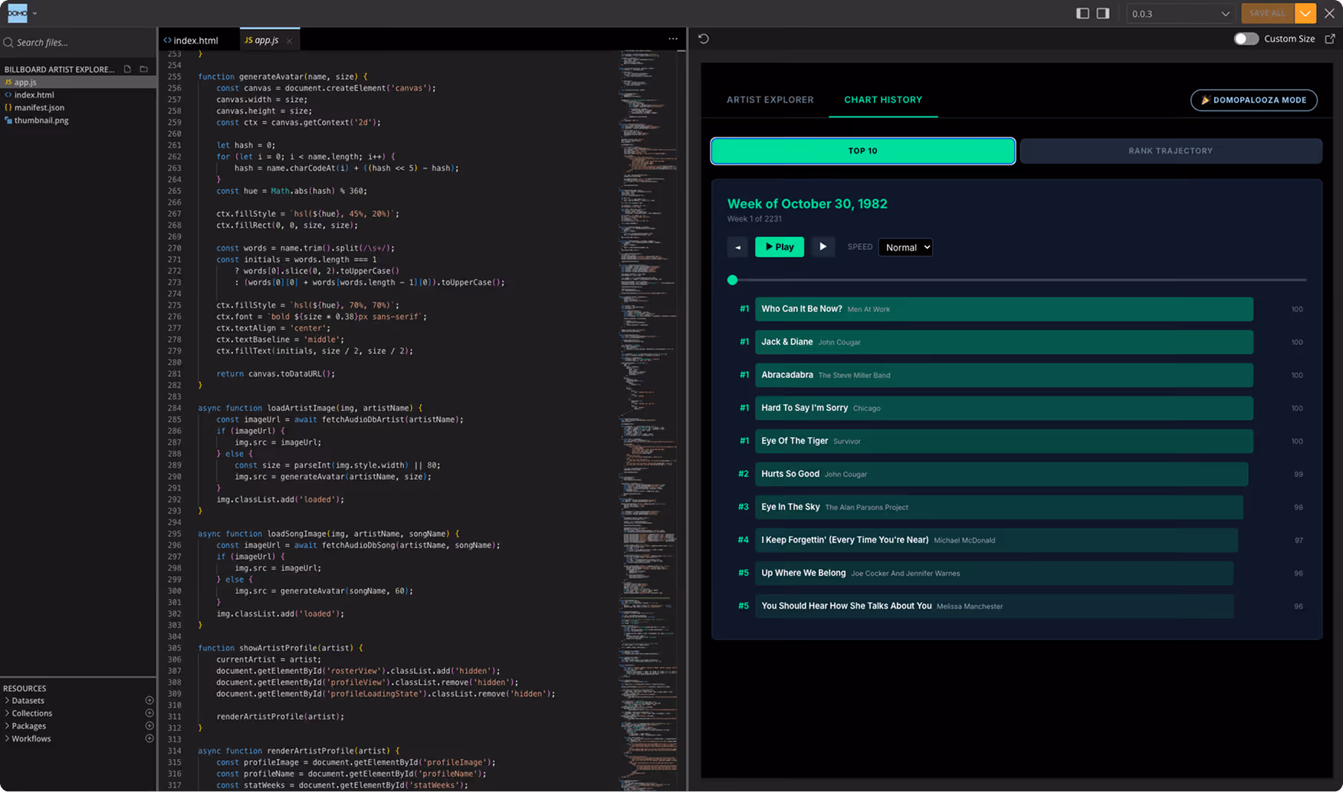This screenshot has height=792, width=1343.
Task: Close the app.js editor tab
Action: (289, 41)
